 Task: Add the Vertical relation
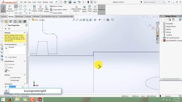point(9,67)
